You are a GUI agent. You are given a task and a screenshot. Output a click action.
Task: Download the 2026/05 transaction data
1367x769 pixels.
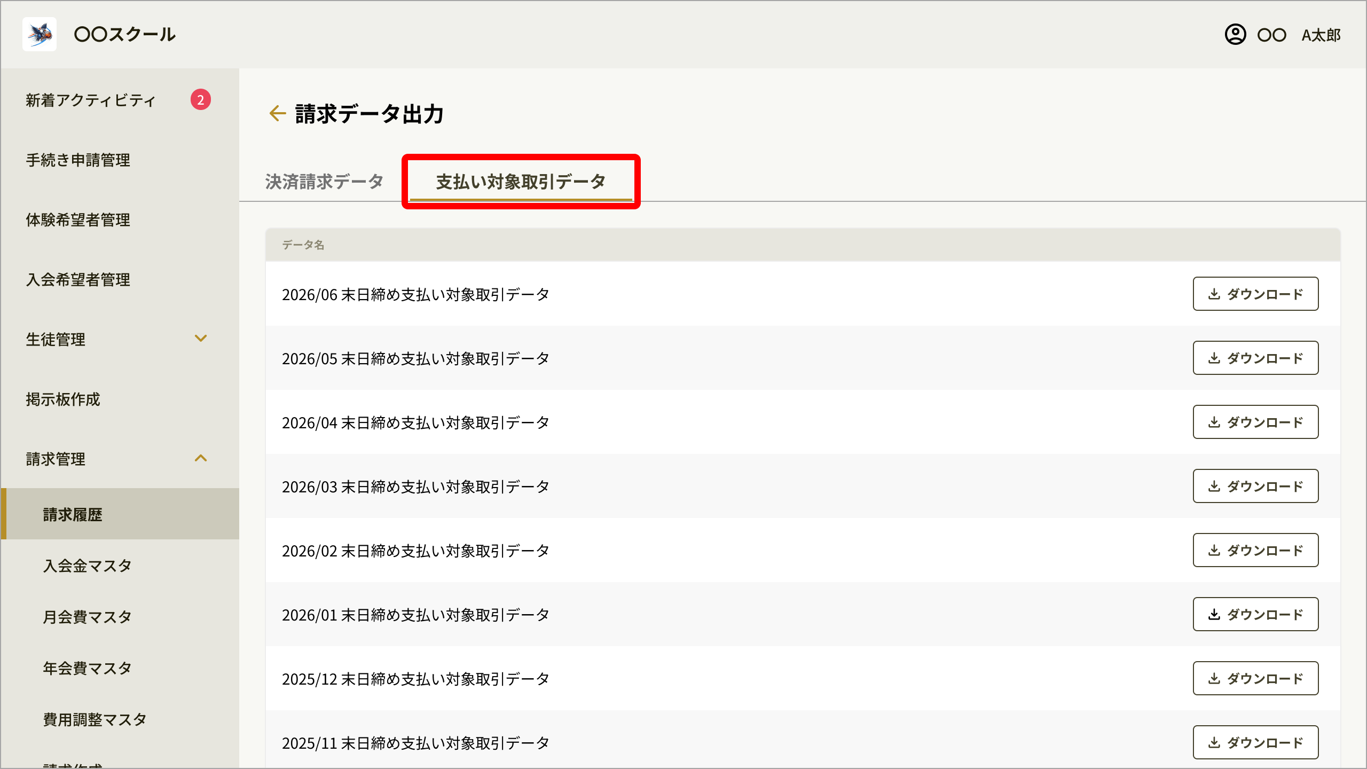(x=1255, y=358)
